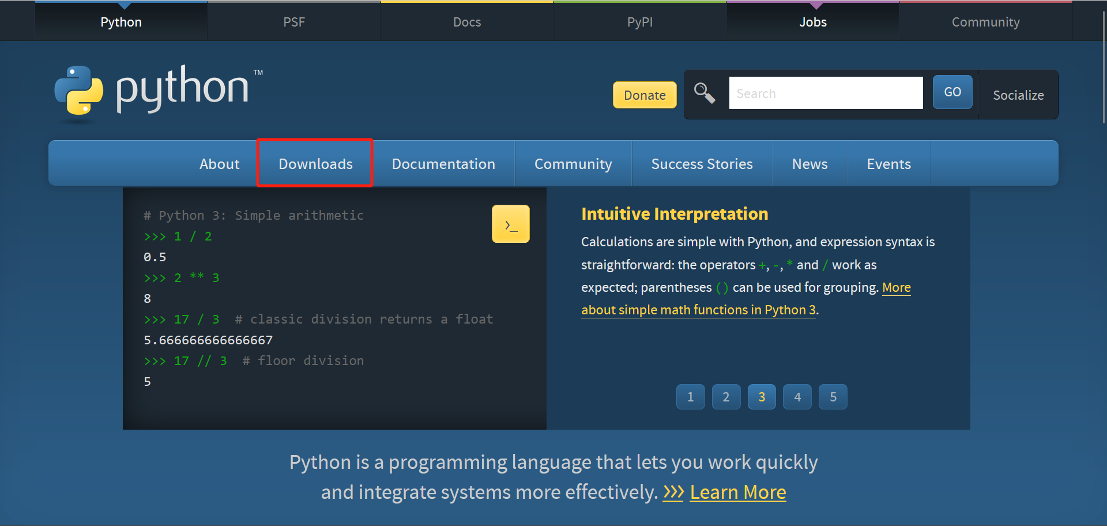Open the About menu
Screen dimensions: 1107x526
tap(219, 164)
